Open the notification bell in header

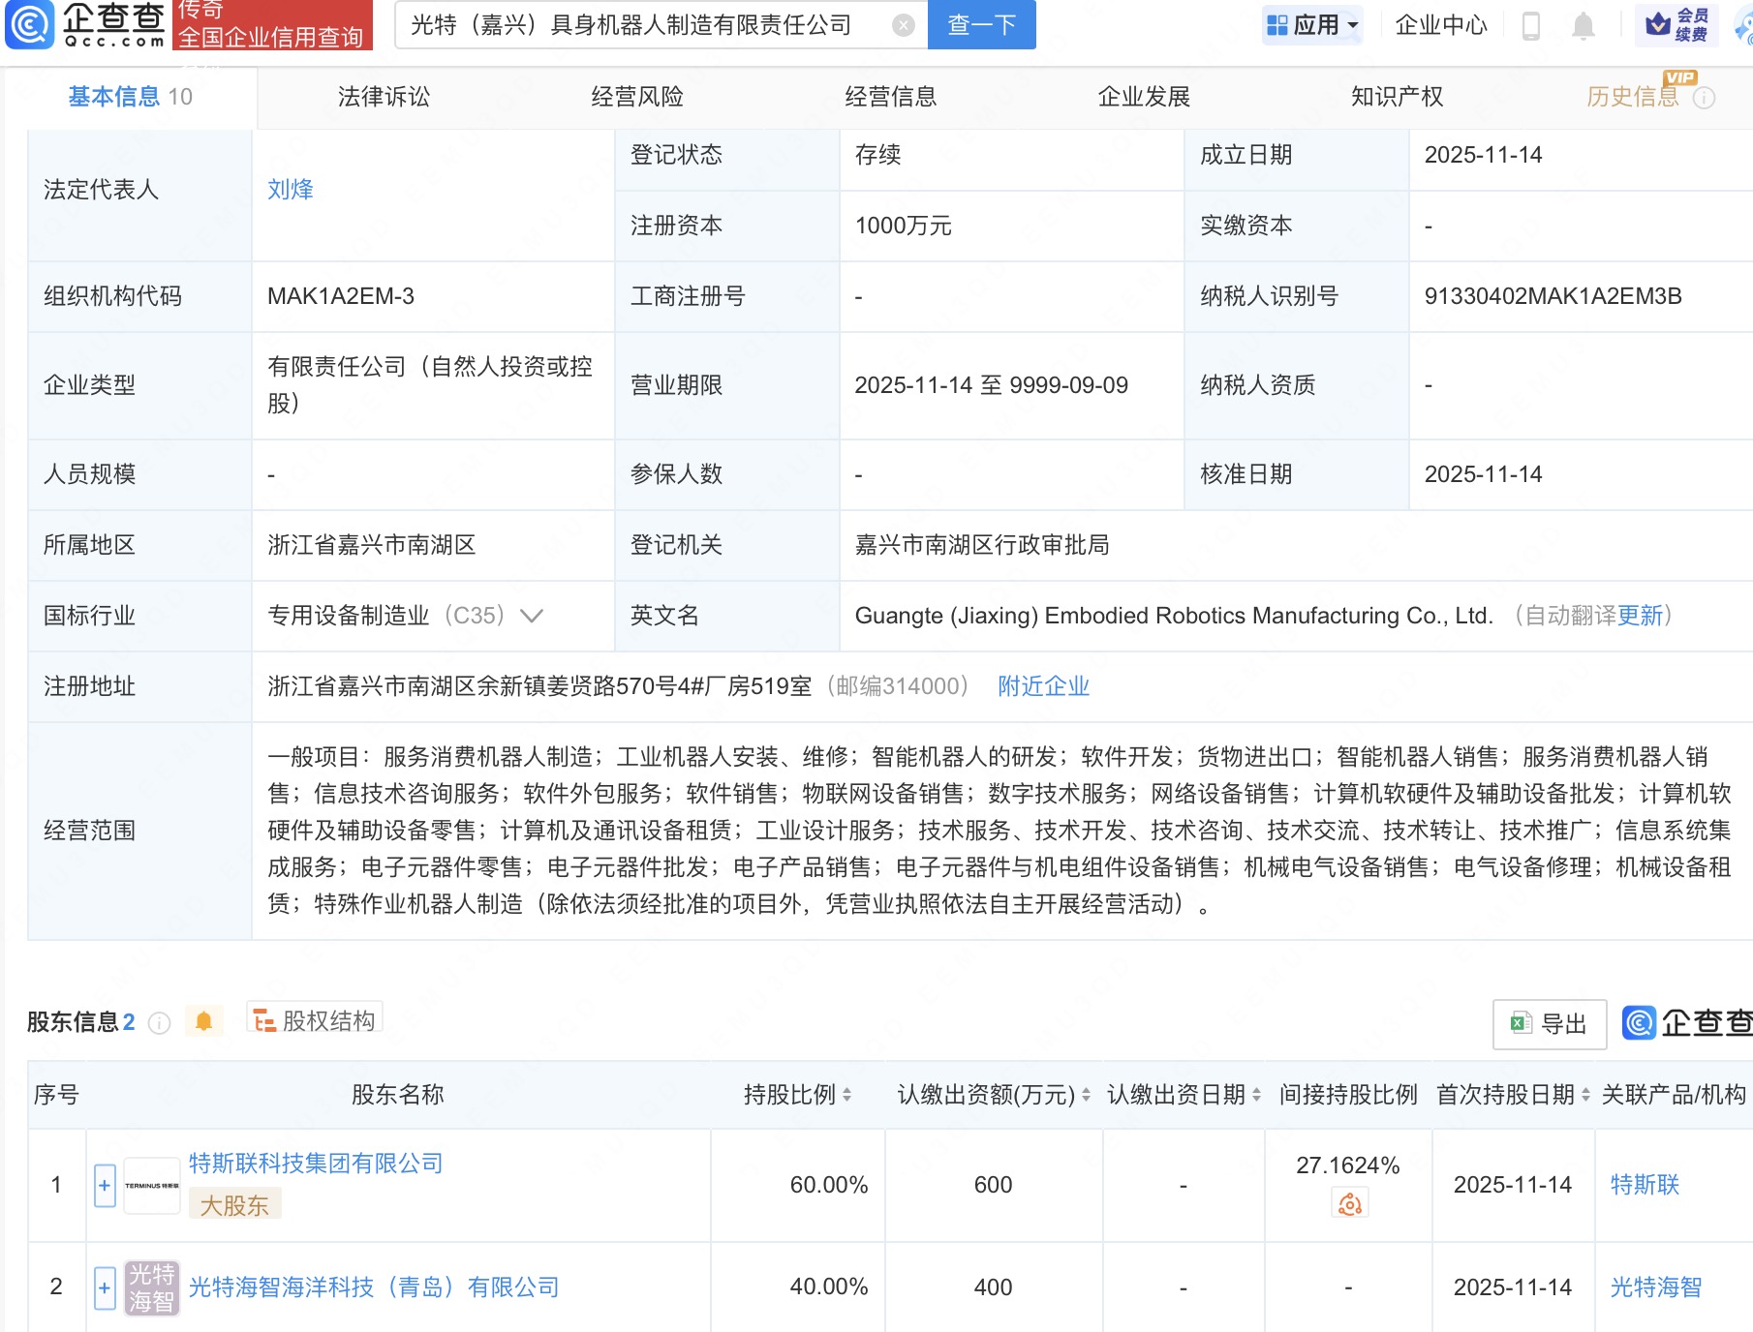(1584, 25)
